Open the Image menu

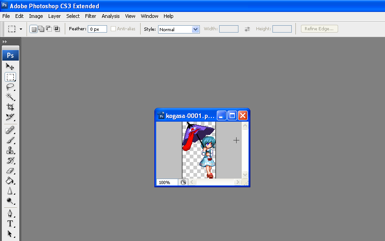(x=36, y=16)
